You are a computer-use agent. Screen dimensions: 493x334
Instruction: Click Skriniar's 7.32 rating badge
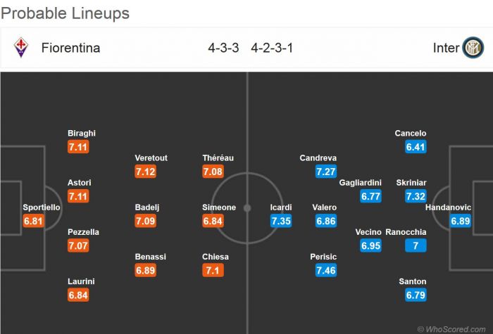click(x=416, y=196)
